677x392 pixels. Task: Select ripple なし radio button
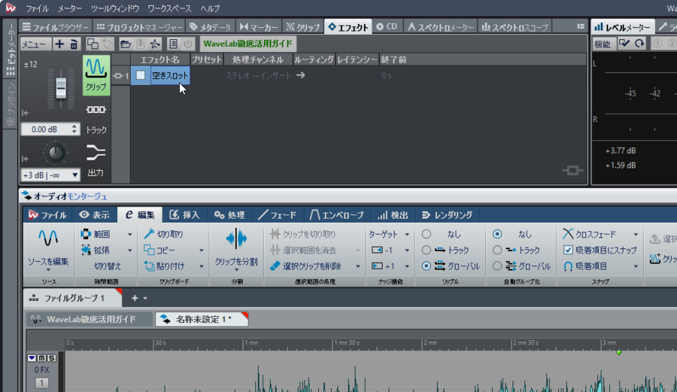coord(427,234)
